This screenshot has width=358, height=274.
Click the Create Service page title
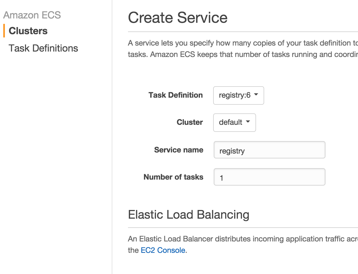pyautogui.click(x=178, y=17)
